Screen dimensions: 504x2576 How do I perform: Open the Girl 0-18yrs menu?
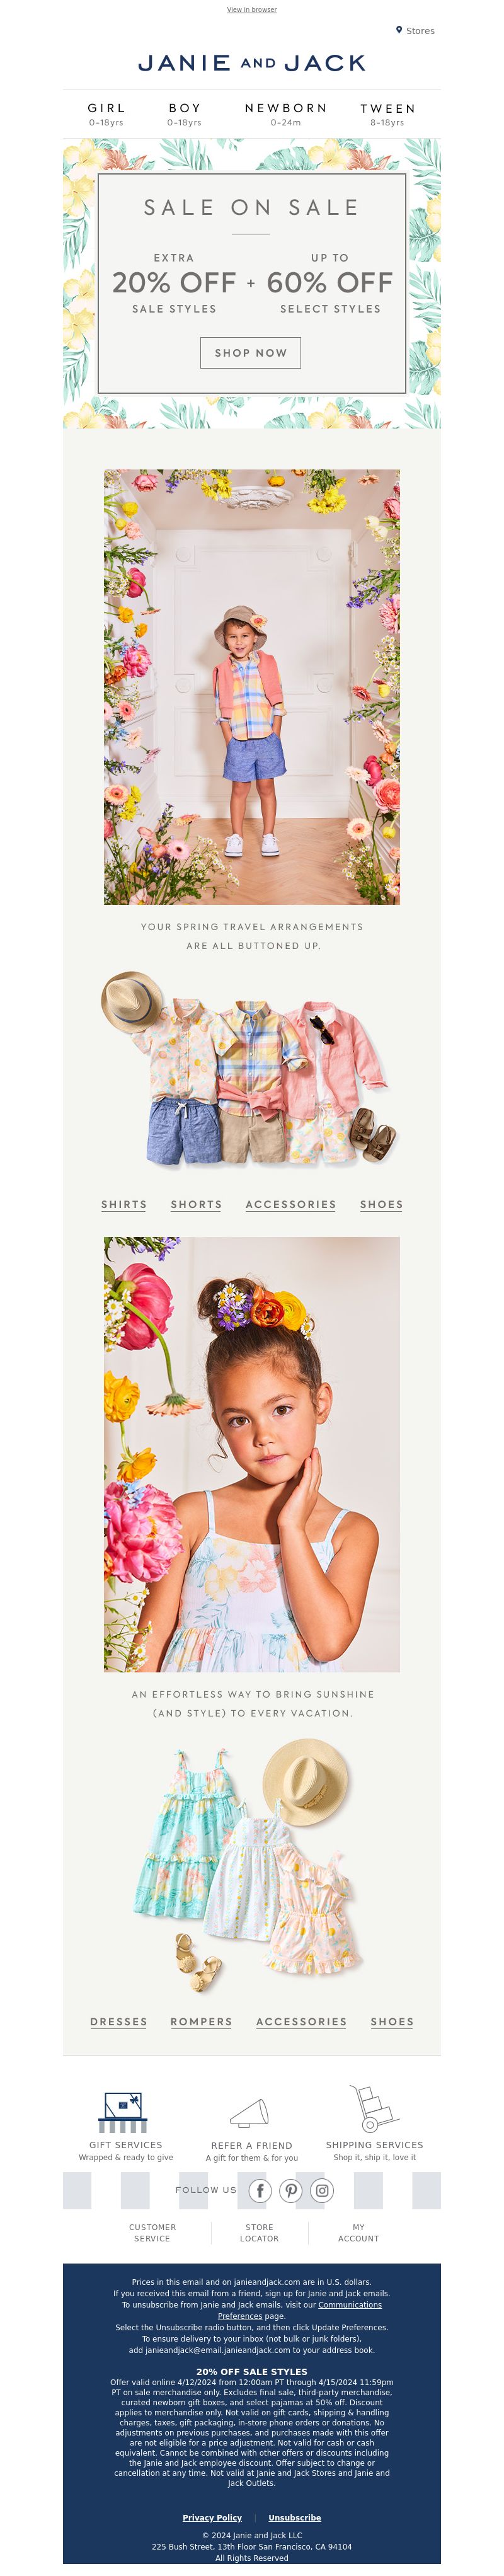106,114
